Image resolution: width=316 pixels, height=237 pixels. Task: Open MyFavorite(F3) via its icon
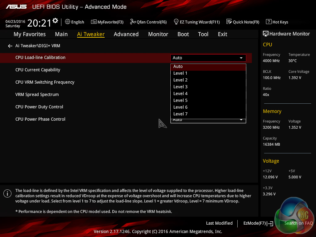94,22
